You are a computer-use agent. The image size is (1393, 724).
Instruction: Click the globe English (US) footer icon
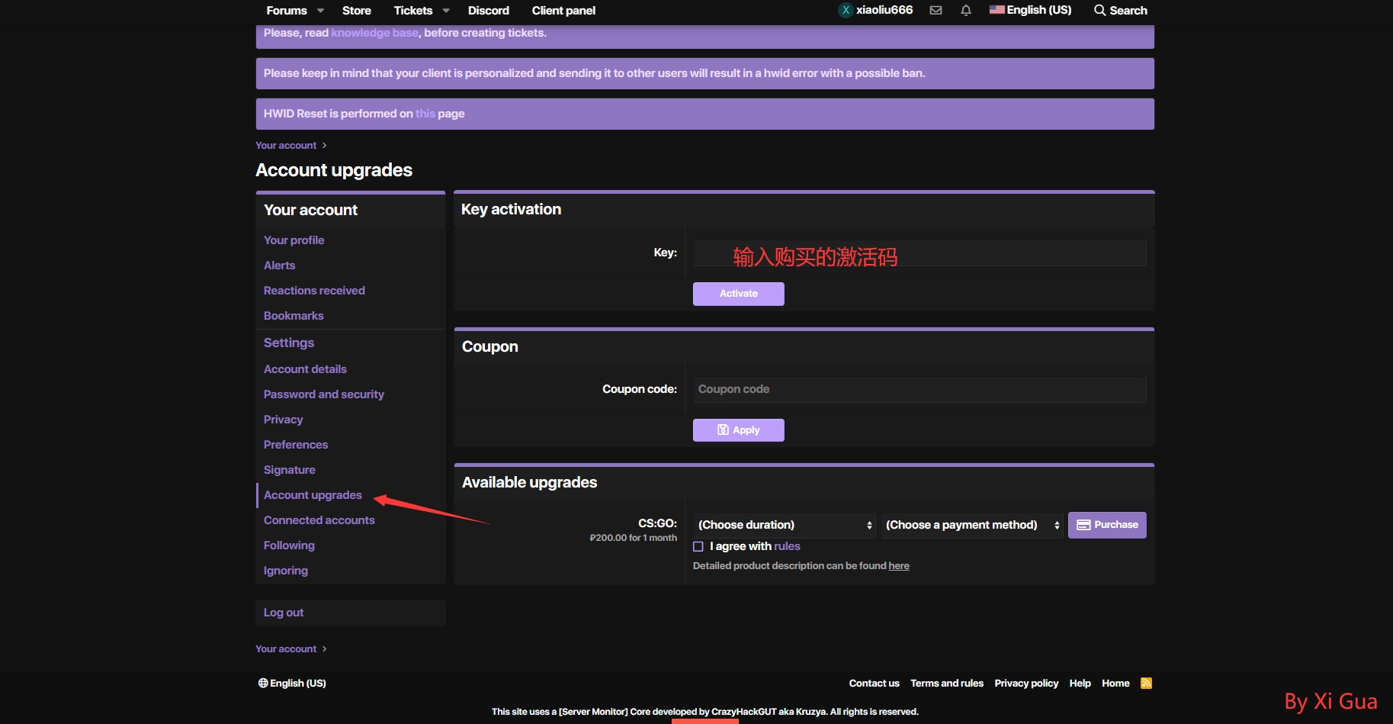(263, 683)
